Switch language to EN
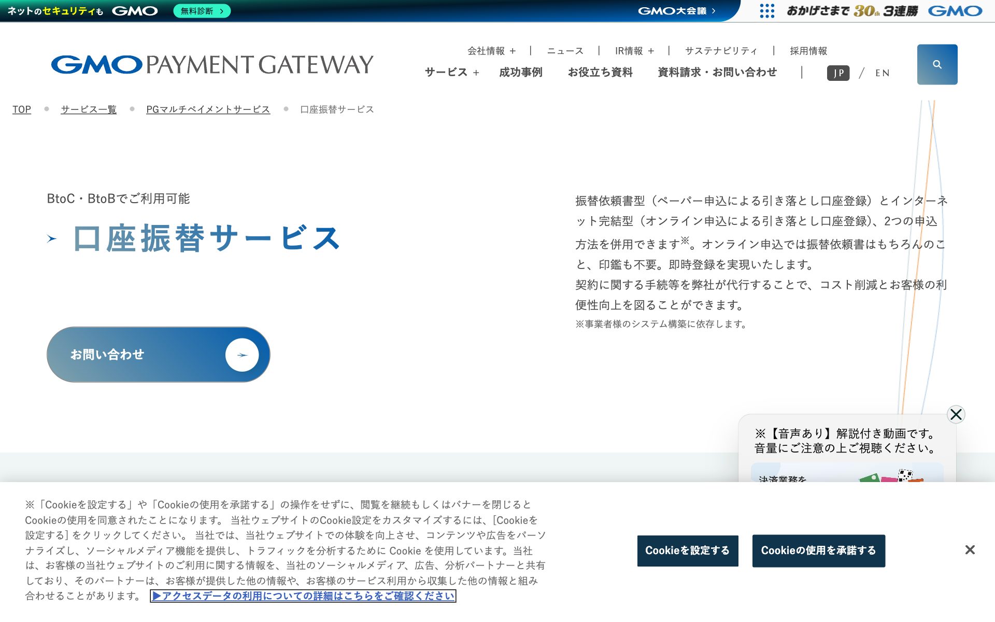The image size is (995, 622). [882, 73]
